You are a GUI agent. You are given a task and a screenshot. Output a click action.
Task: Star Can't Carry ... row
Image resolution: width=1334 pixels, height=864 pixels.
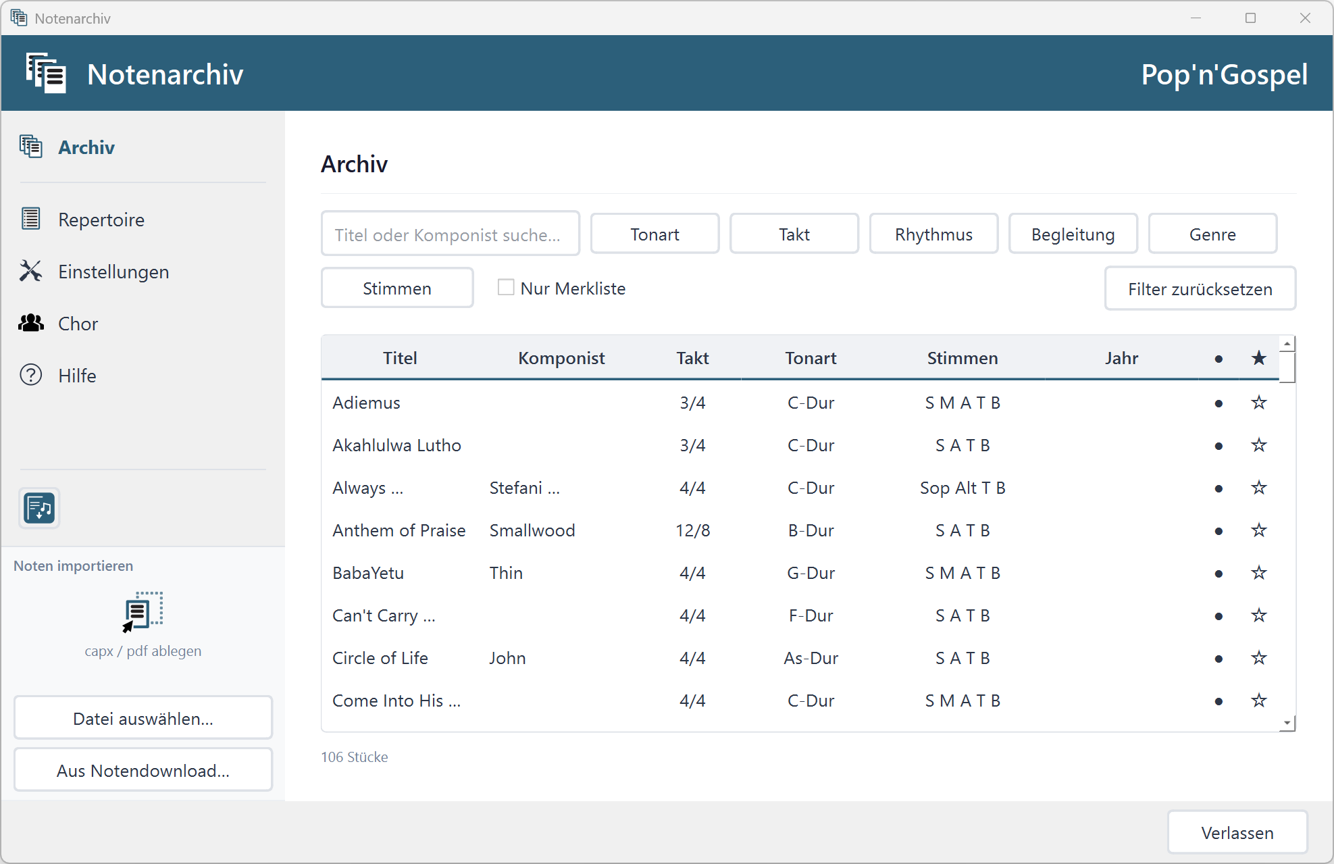pyautogui.click(x=1259, y=615)
